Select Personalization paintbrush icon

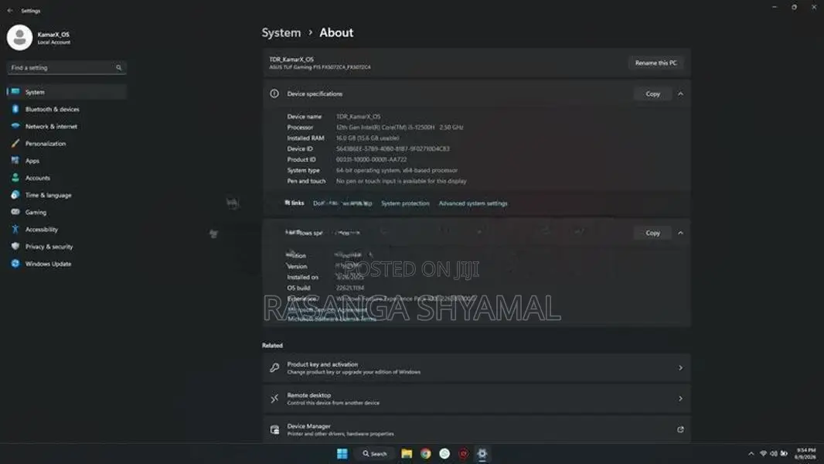(15, 143)
